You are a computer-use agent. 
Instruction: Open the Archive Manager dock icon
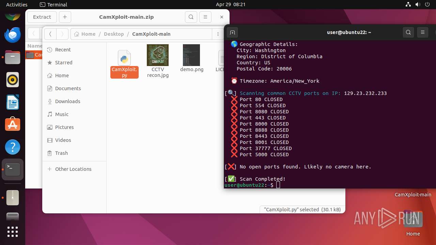[x=13, y=198]
